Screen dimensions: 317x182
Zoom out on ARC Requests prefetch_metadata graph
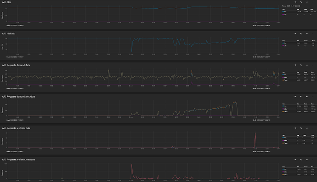(301, 160)
